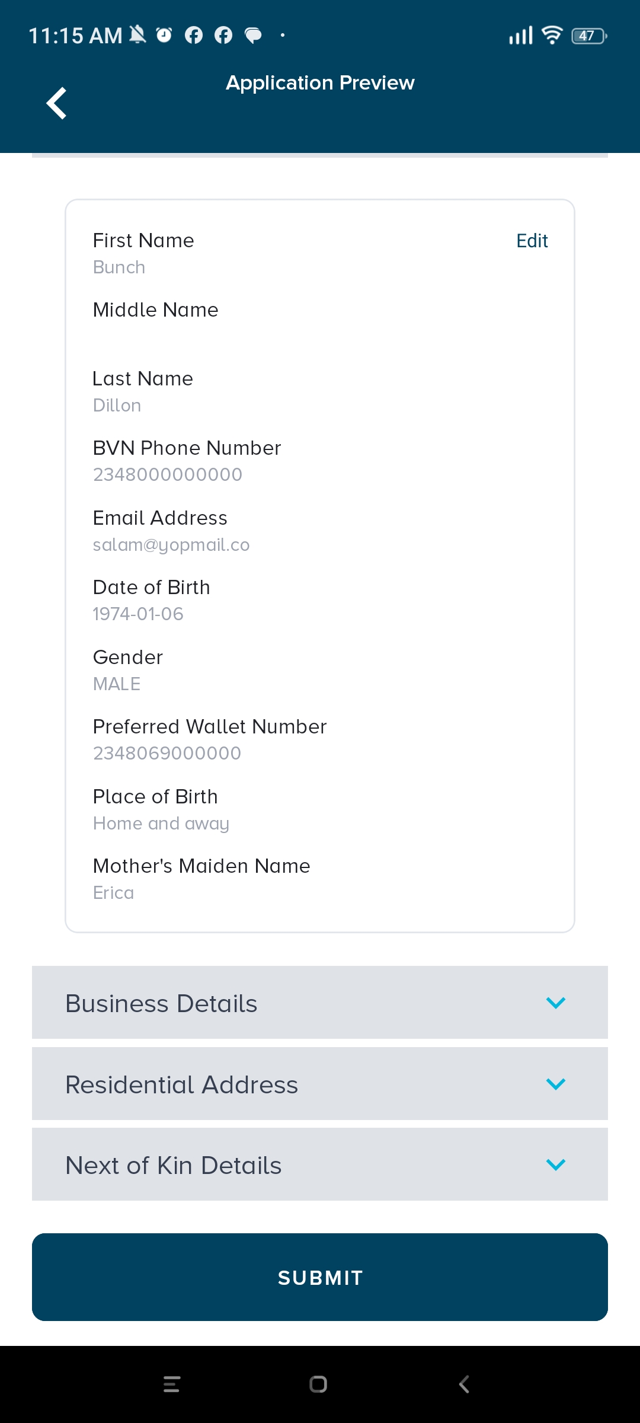Tap the Edit link for personal details

(532, 241)
